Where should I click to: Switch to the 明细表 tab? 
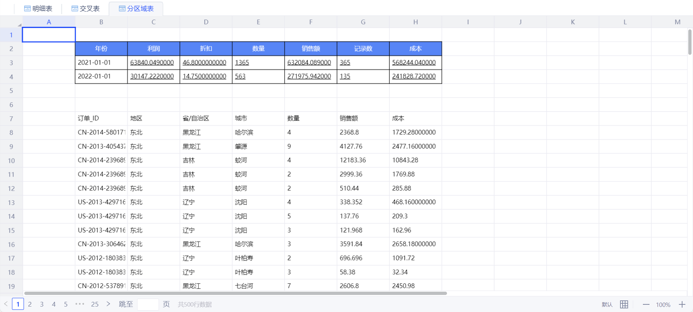click(38, 8)
